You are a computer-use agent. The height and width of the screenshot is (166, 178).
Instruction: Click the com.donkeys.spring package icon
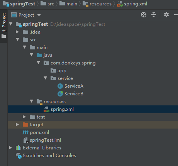(46, 63)
